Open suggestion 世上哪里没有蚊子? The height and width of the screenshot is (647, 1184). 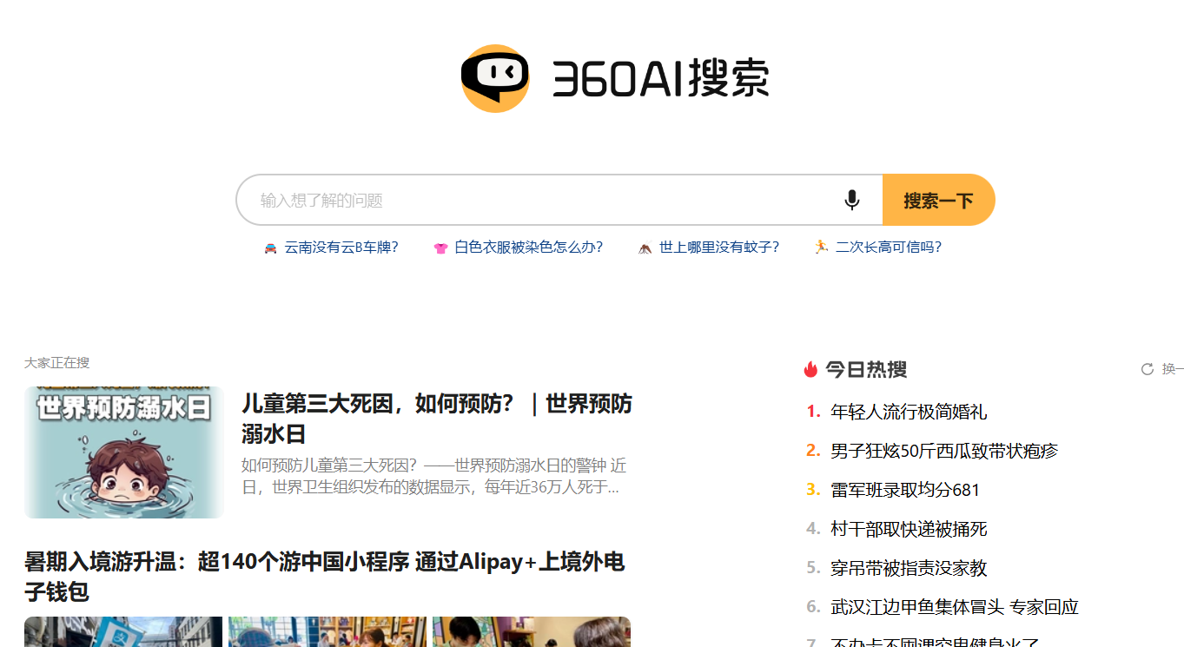pyautogui.click(x=719, y=248)
